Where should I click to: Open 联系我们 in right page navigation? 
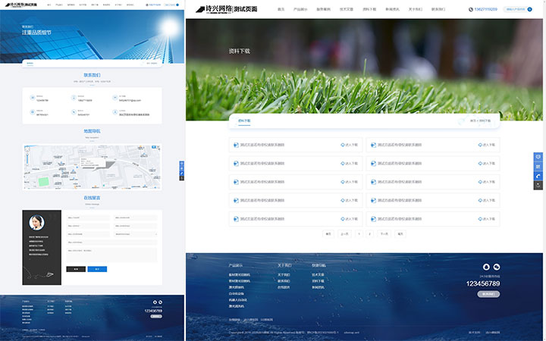[x=438, y=9]
